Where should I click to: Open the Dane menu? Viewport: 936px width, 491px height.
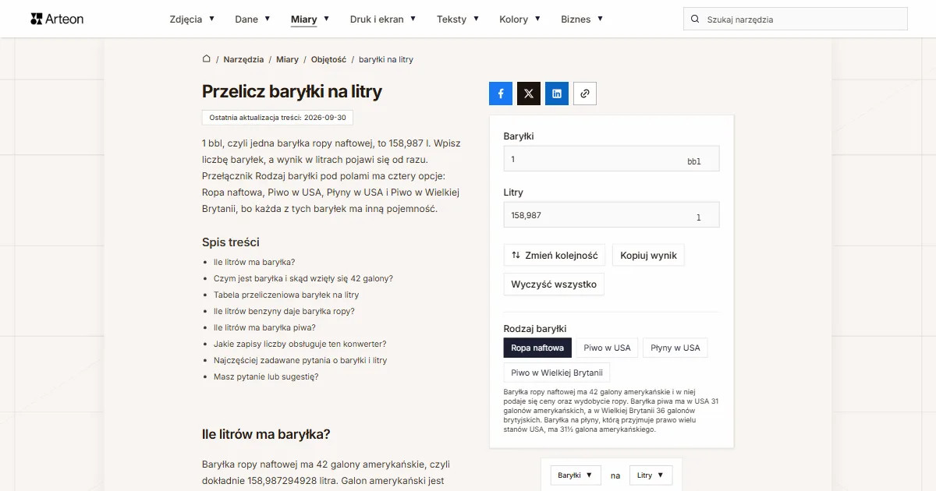253,19
